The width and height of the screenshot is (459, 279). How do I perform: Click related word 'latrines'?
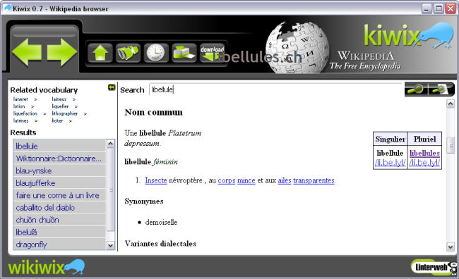[20, 120]
